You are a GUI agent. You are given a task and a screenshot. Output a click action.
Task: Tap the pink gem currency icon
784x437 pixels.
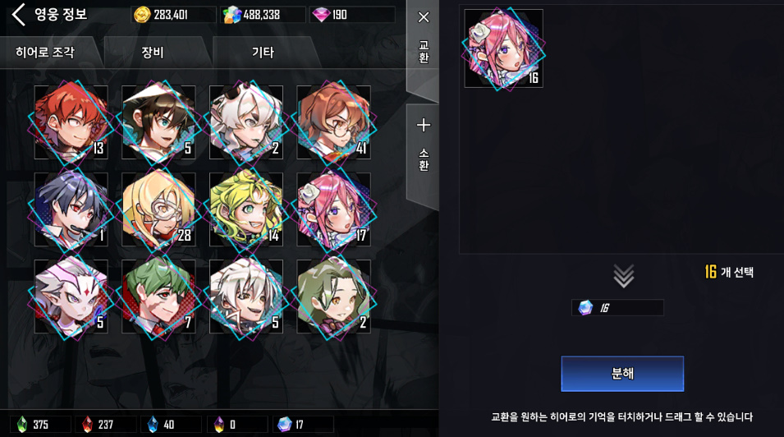click(x=321, y=15)
